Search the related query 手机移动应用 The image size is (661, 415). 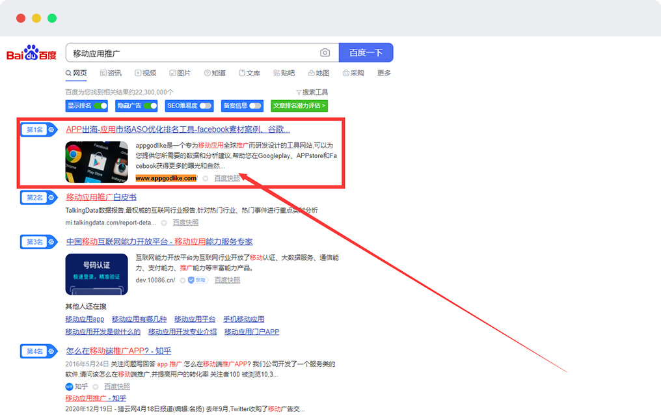(x=244, y=319)
